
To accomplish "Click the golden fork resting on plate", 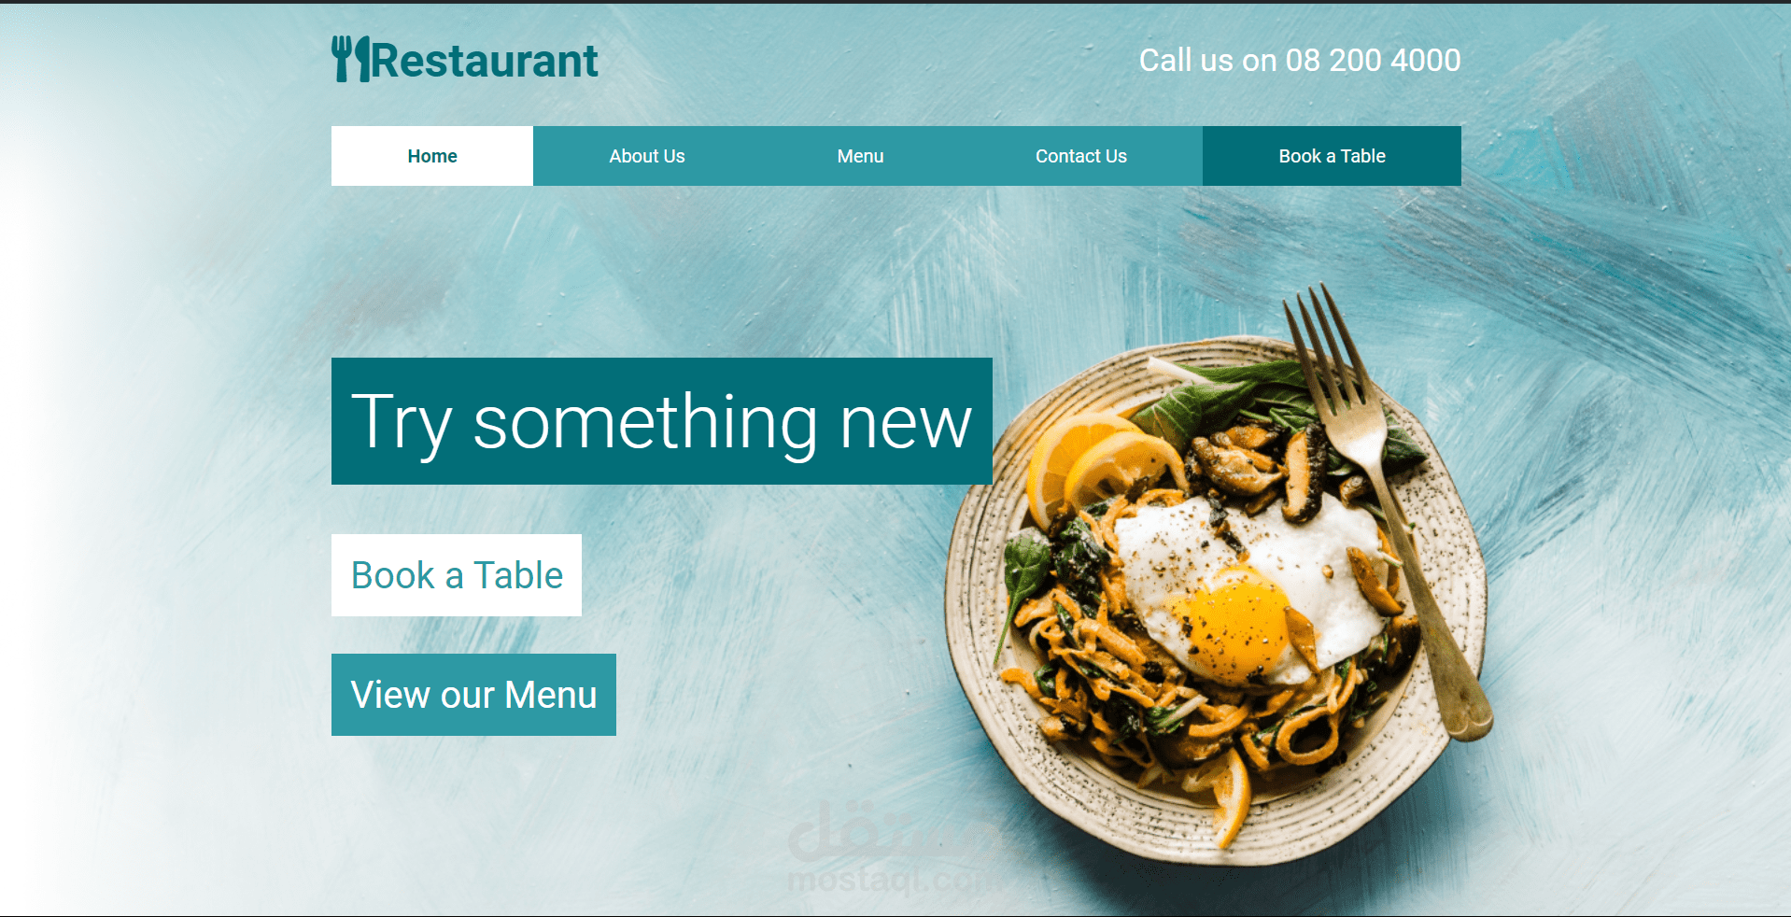I will 1380,504.
